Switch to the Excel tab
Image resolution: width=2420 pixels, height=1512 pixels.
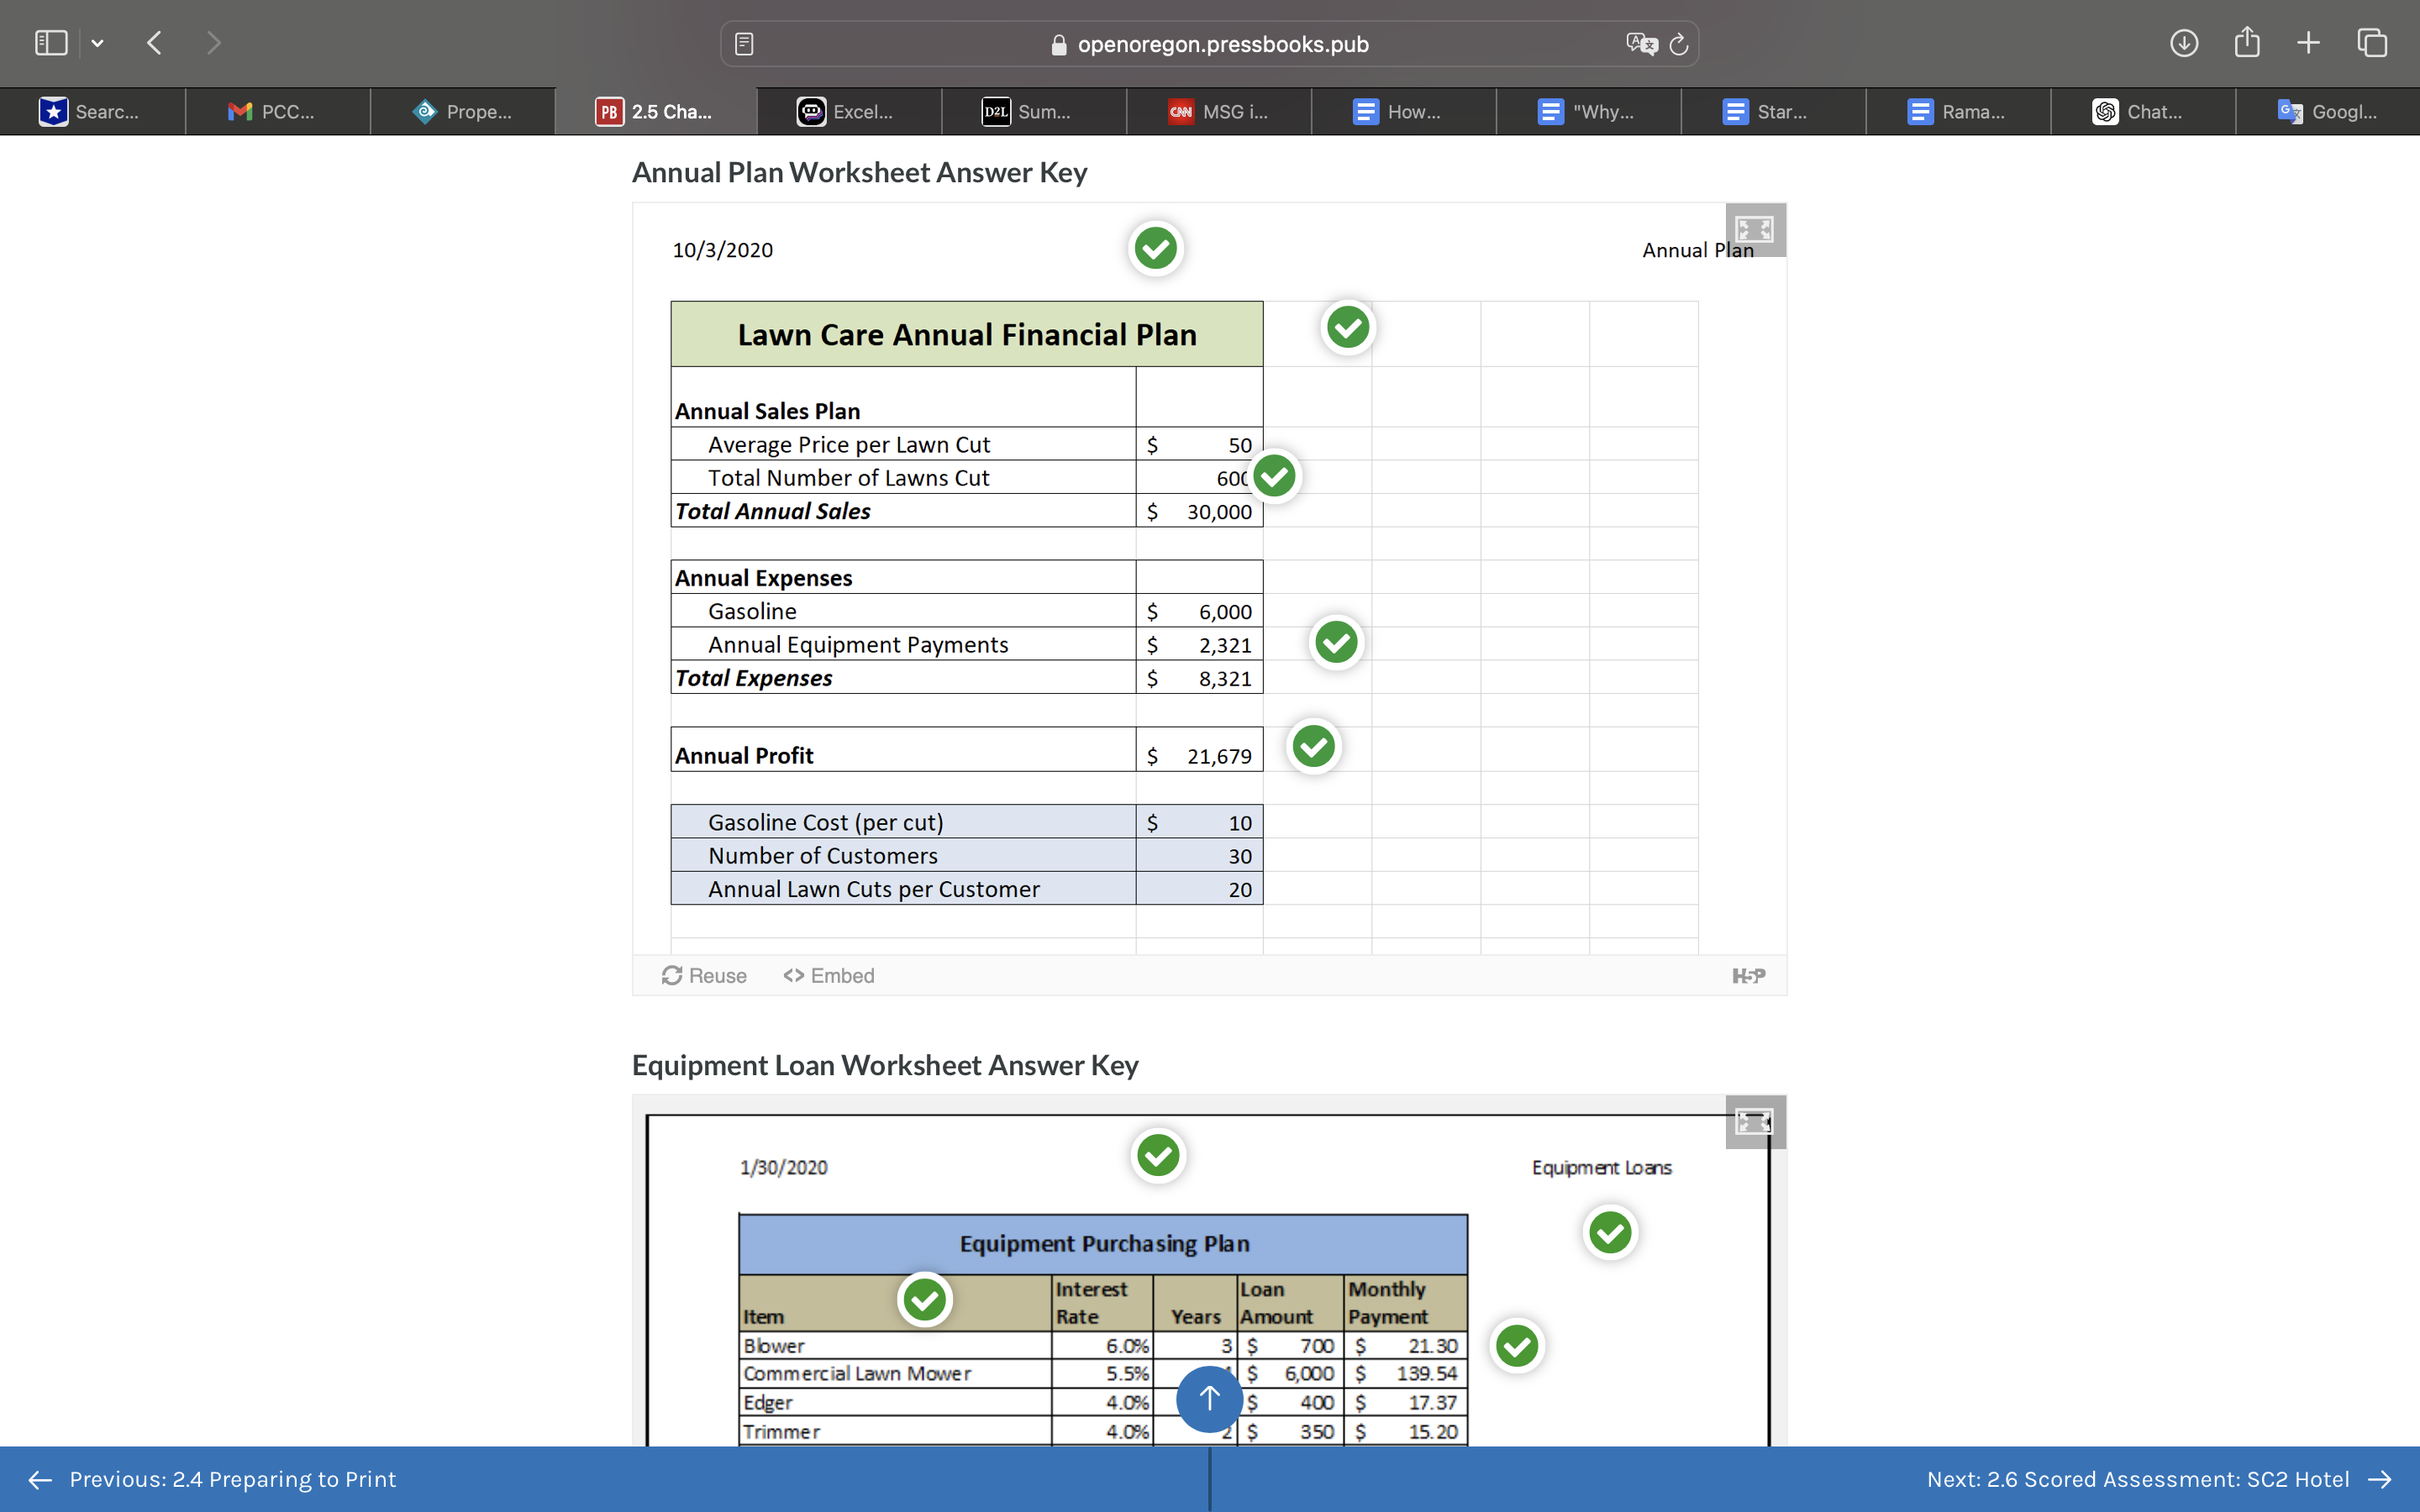point(848,111)
